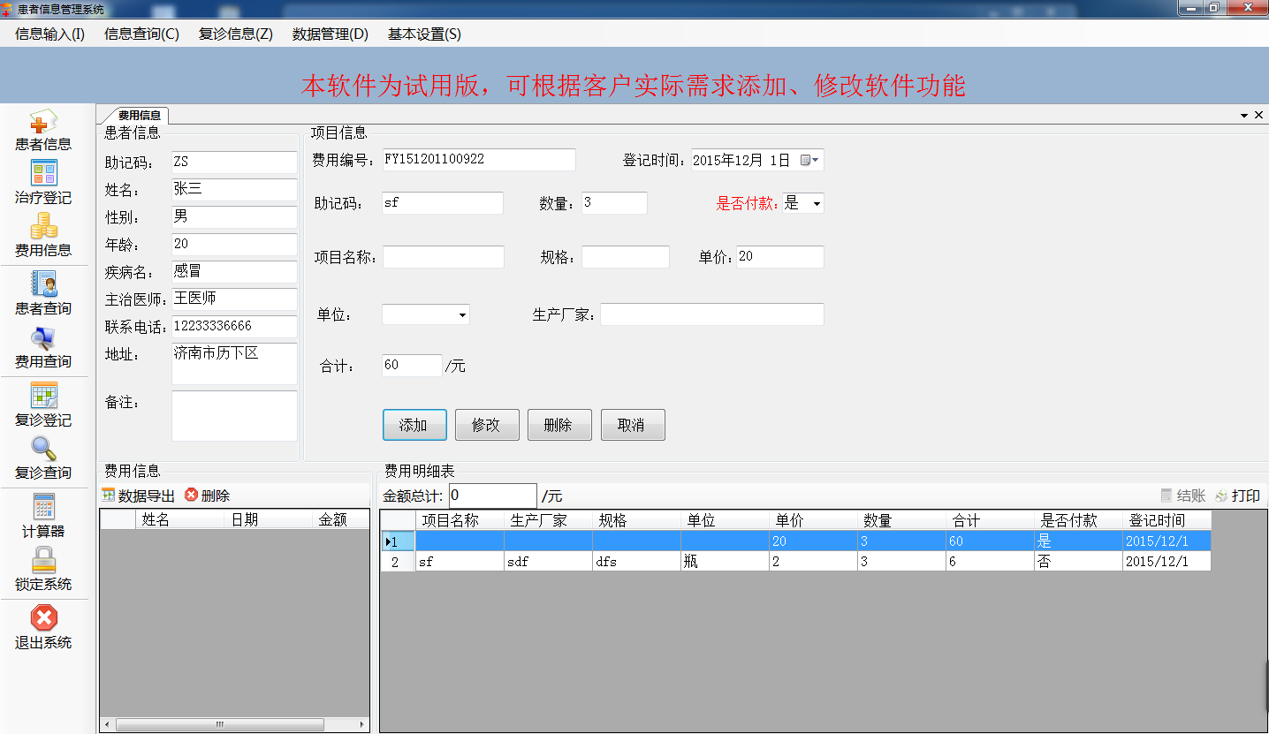Click the dfs specification cell
The image size is (1269, 734).
point(636,561)
